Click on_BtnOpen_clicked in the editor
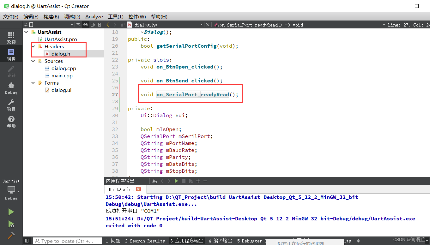The height and width of the screenshot is (245, 430). [x=185, y=67]
